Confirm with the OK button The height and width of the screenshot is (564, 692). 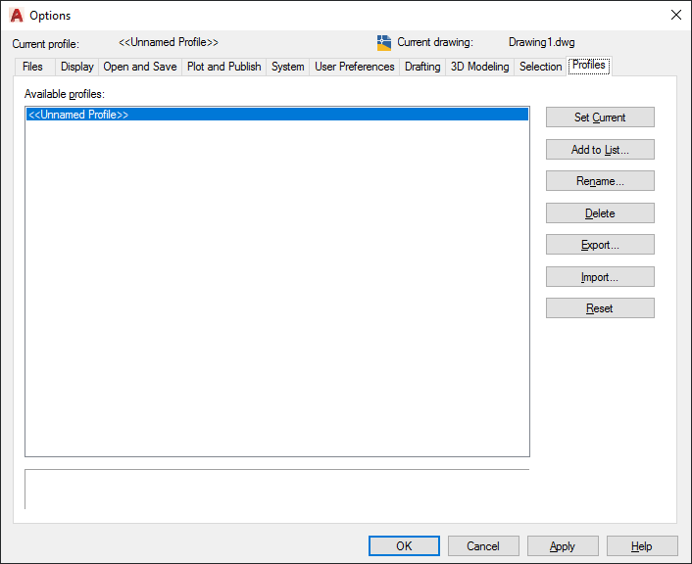404,546
